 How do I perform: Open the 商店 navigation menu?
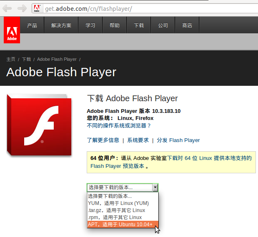(187, 25)
